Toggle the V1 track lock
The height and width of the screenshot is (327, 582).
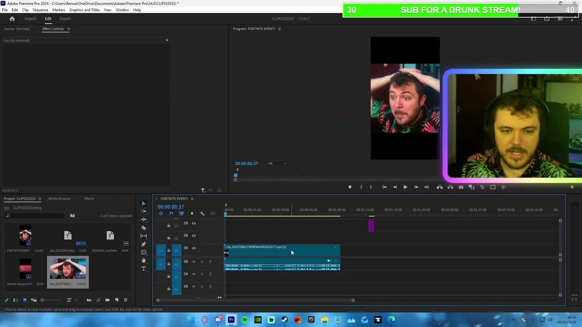tap(169, 250)
